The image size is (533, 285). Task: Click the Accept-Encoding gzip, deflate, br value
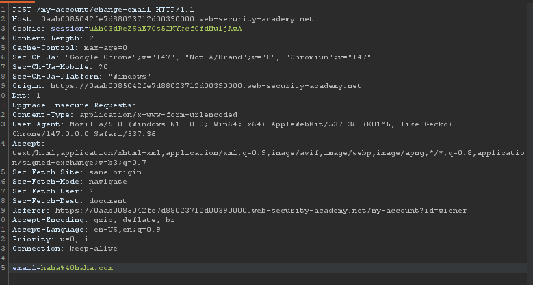click(134, 220)
